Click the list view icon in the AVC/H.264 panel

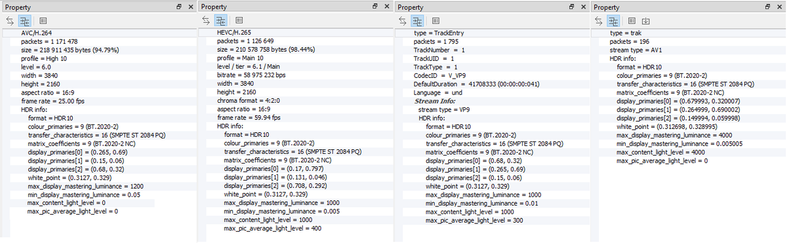pos(43,20)
